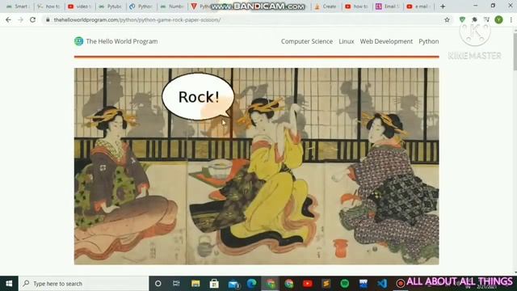Screen dimensions: 517x291
Task: Switch to the 'Create' tab
Action: (x=326, y=6)
